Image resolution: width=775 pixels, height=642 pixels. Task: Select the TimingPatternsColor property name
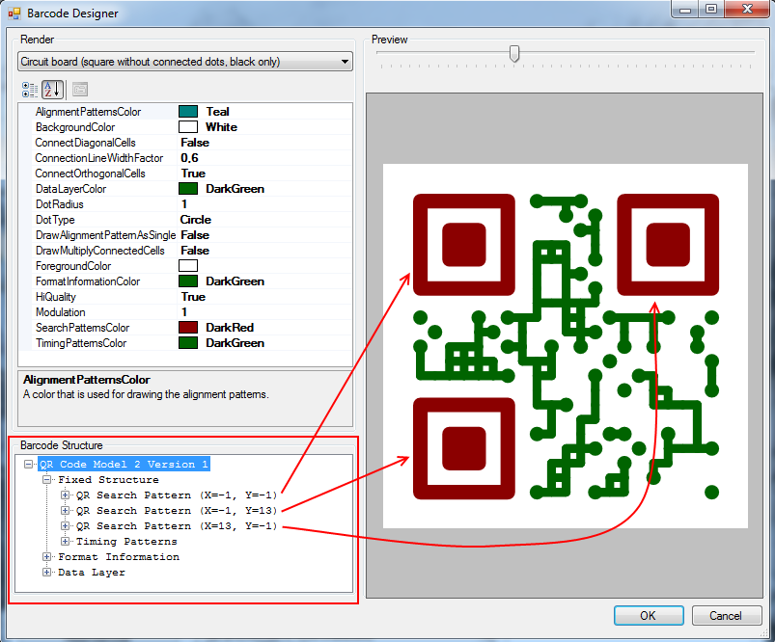tap(81, 343)
